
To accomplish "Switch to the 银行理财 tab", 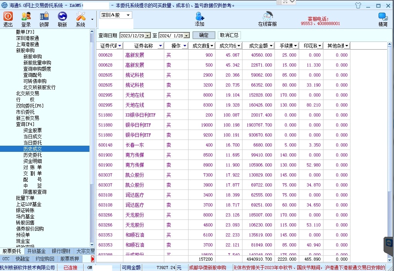I will coord(61,251).
